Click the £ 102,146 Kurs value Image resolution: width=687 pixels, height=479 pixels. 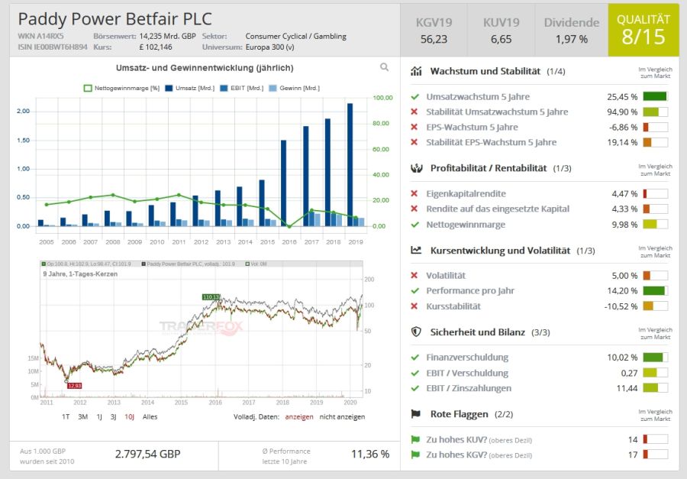[156, 47]
